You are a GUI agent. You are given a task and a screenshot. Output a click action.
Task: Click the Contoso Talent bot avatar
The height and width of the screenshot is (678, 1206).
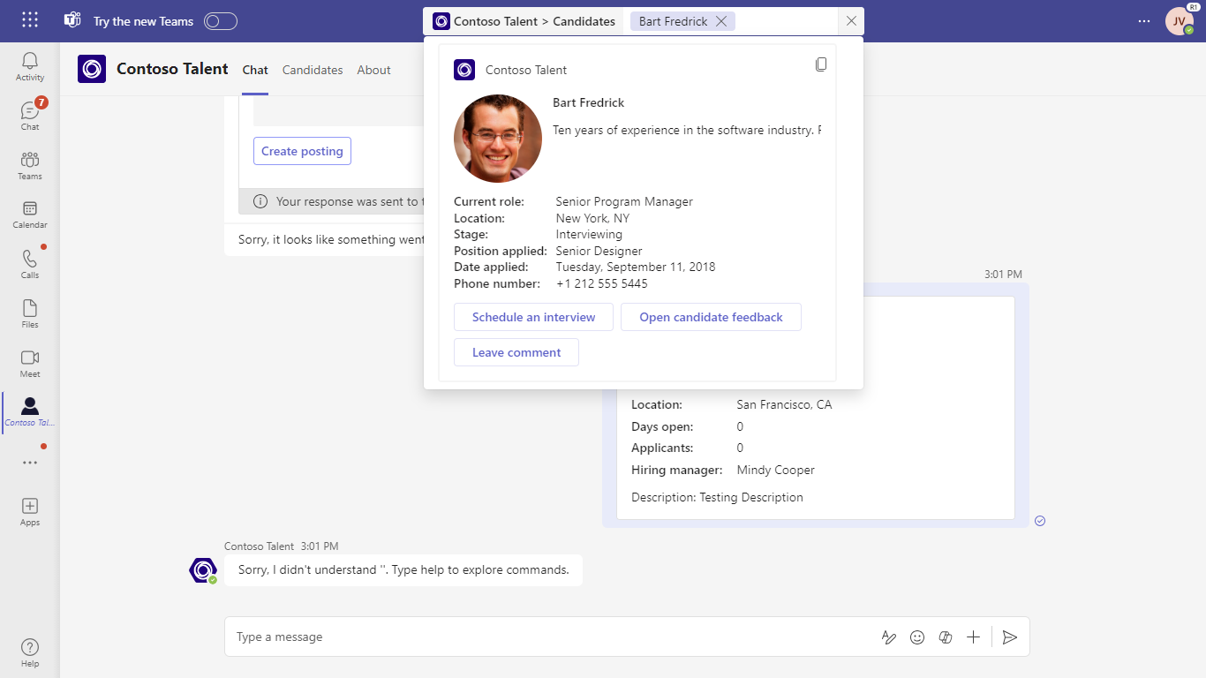[x=203, y=570]
